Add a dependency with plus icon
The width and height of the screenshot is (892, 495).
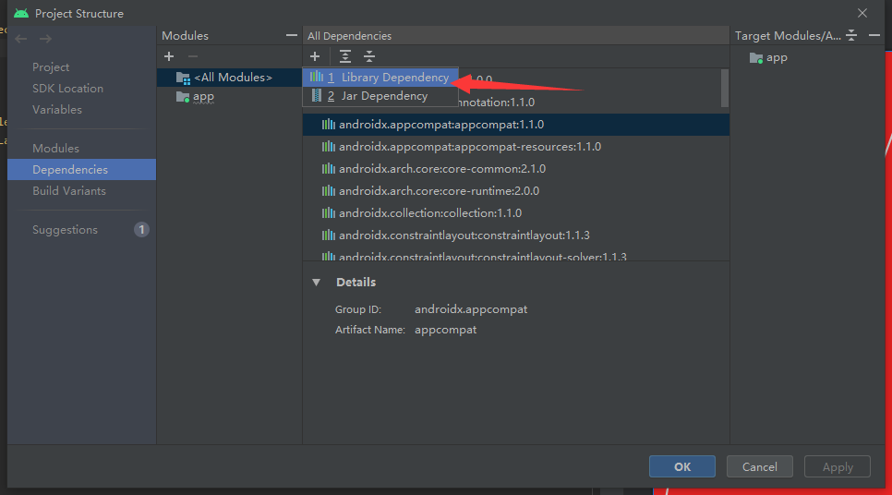[x=315, y=56]
